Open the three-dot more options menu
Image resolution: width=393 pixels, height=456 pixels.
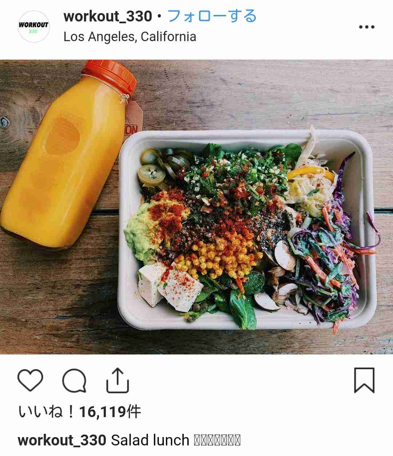pos(366,27)
